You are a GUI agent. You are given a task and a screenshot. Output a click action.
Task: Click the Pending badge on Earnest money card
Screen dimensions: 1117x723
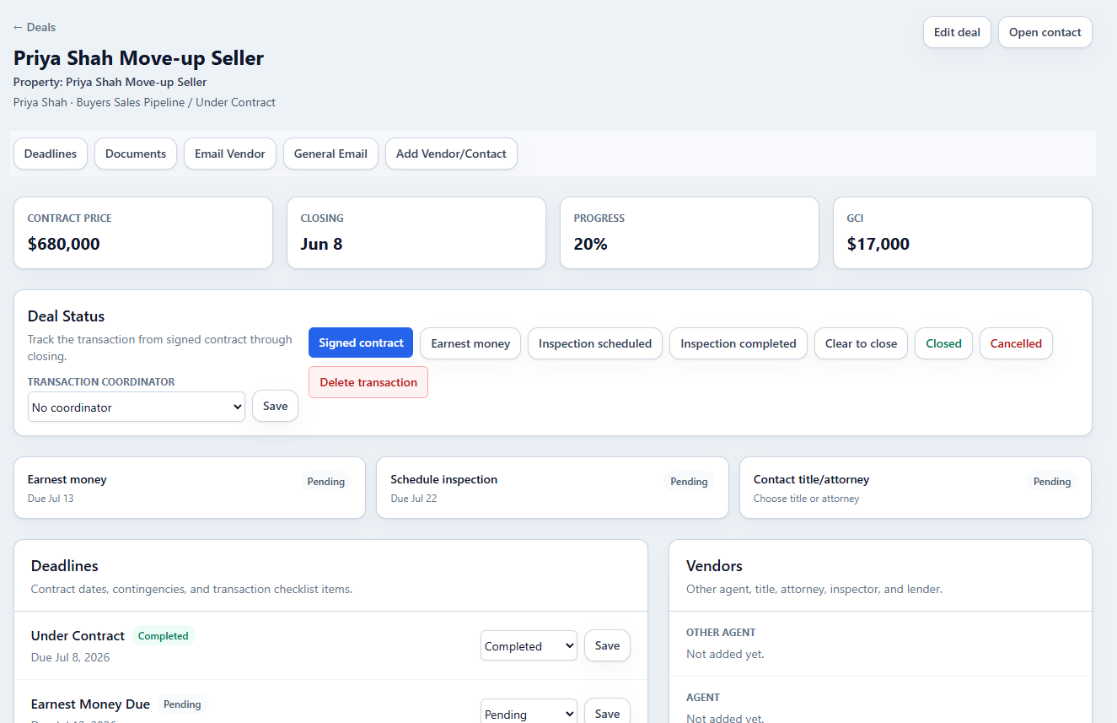coord(326,482)
